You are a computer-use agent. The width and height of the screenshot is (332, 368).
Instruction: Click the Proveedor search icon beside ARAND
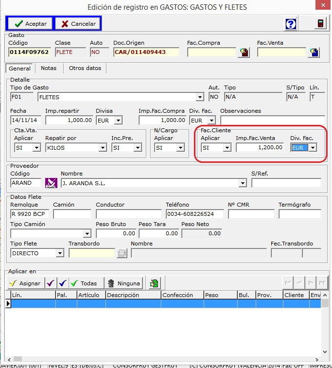click(x=51, y=183)
